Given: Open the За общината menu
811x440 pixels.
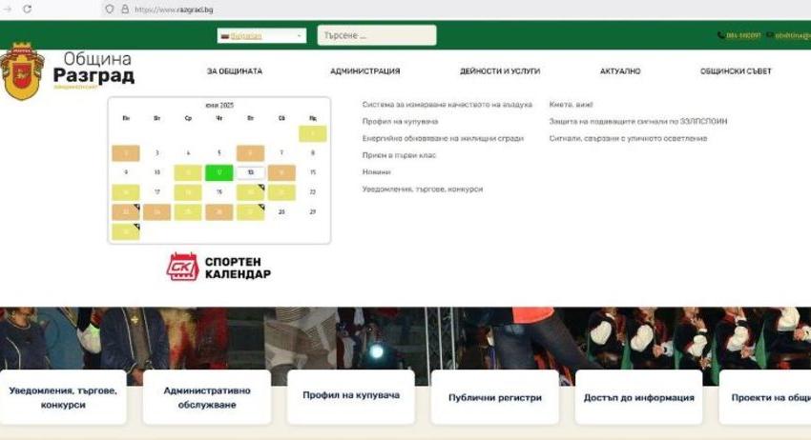Looking at the screenshot, I should click(x=234, y=71).
